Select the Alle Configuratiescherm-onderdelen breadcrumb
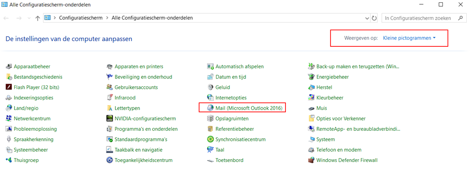 [152, 18]
